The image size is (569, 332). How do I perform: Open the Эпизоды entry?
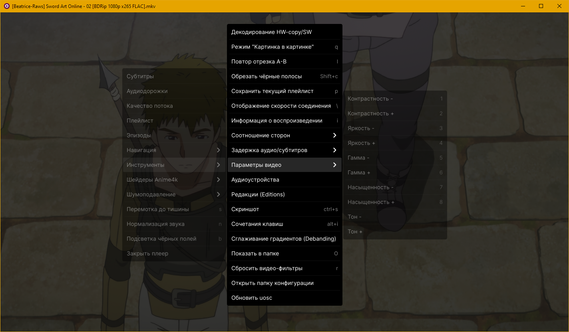click(174, 135)
